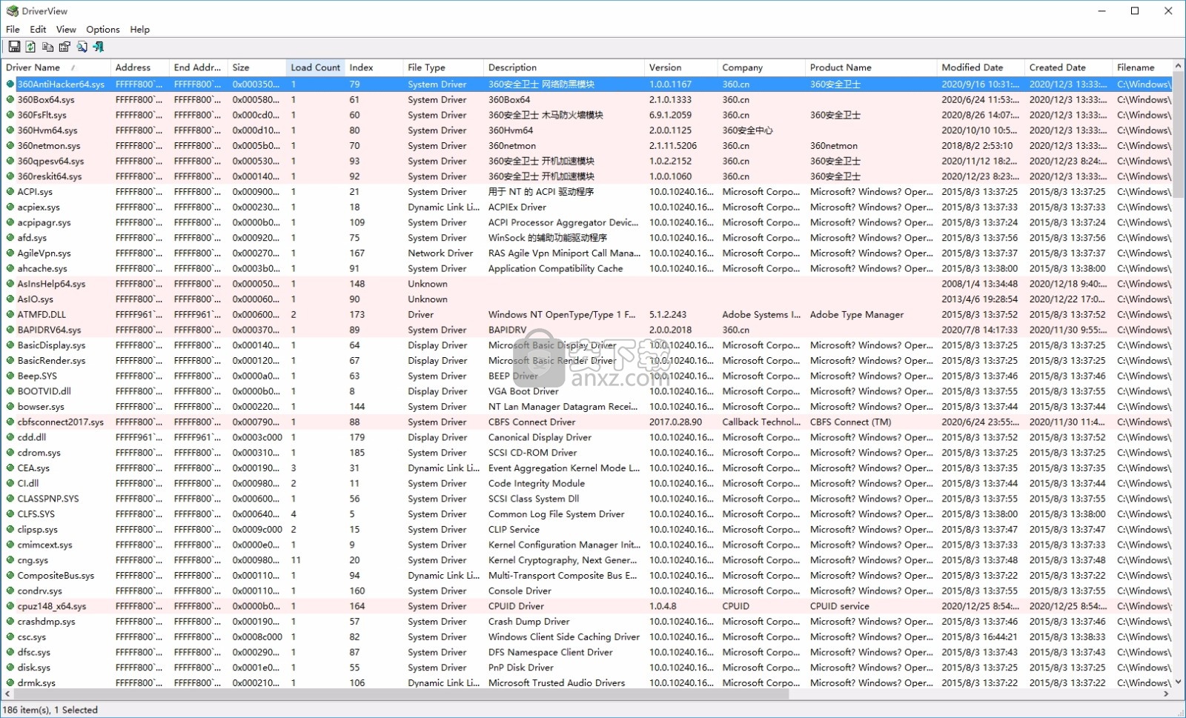Screen dimensions: 1186x718
Task: Click green status icon for ACPI.sys
Action: tap(10, 191)
